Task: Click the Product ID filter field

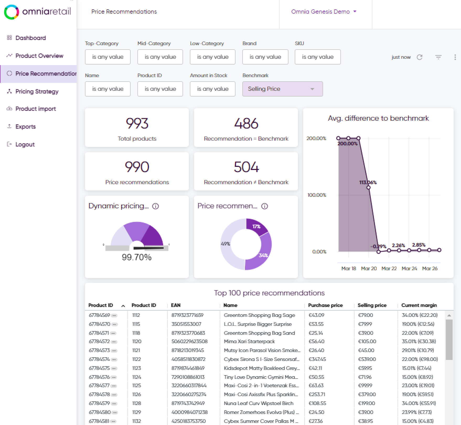Action: (x=160, y=89)
